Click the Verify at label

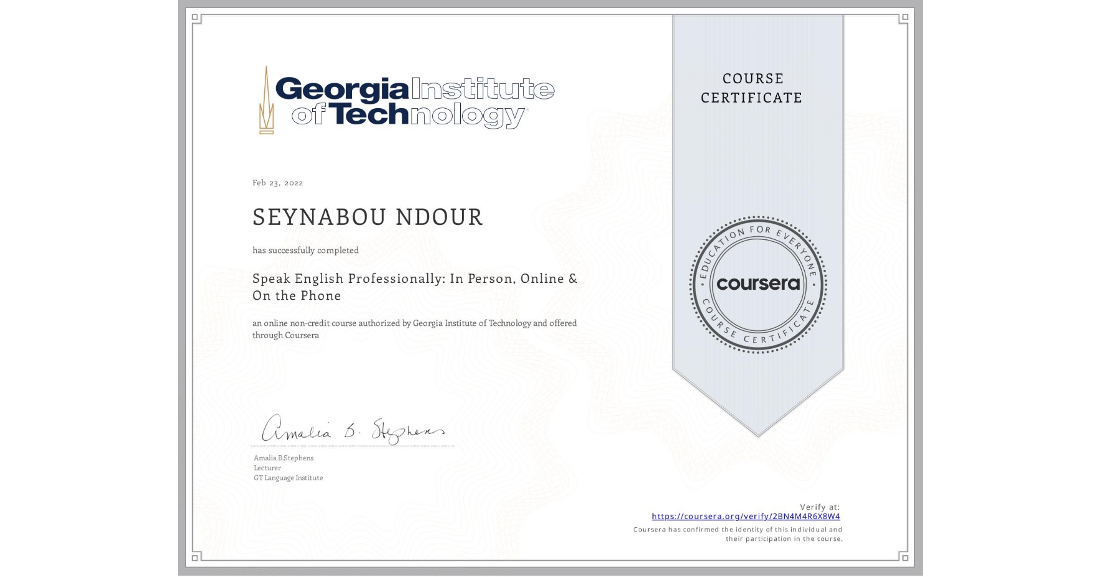(x=818, y=506)
